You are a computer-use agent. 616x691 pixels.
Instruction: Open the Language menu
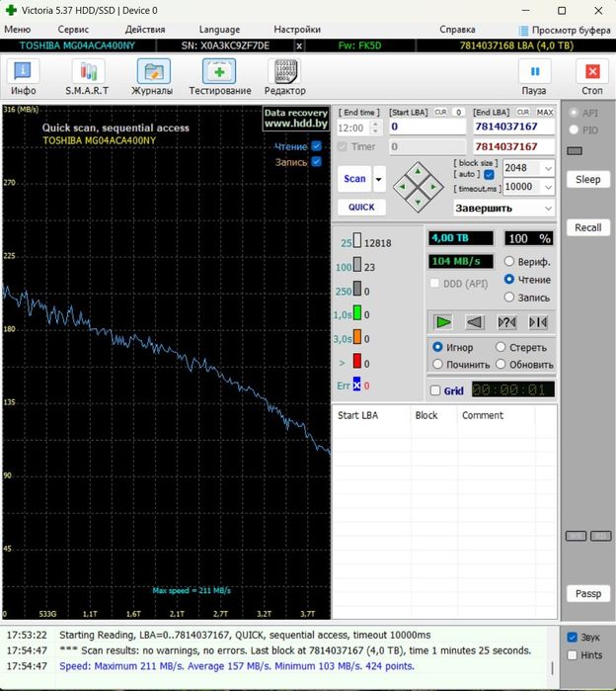click(218, 30)
